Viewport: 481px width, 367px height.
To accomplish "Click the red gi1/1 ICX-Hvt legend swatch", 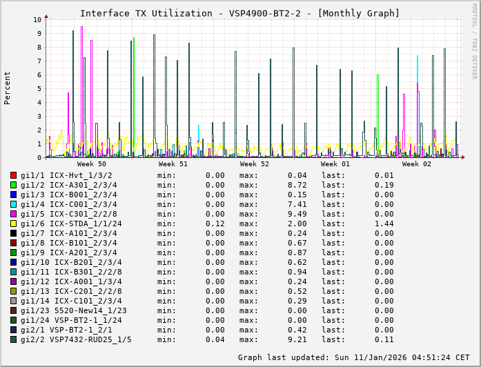I will [x=14, y=175].
